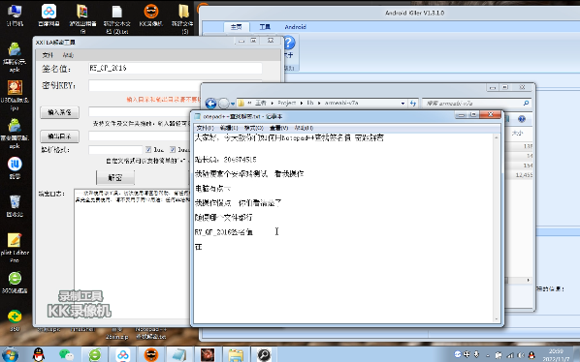This screenshot has width=580, height=362.
Task: Open the Computer desktop icon
Action: (15, 15)
